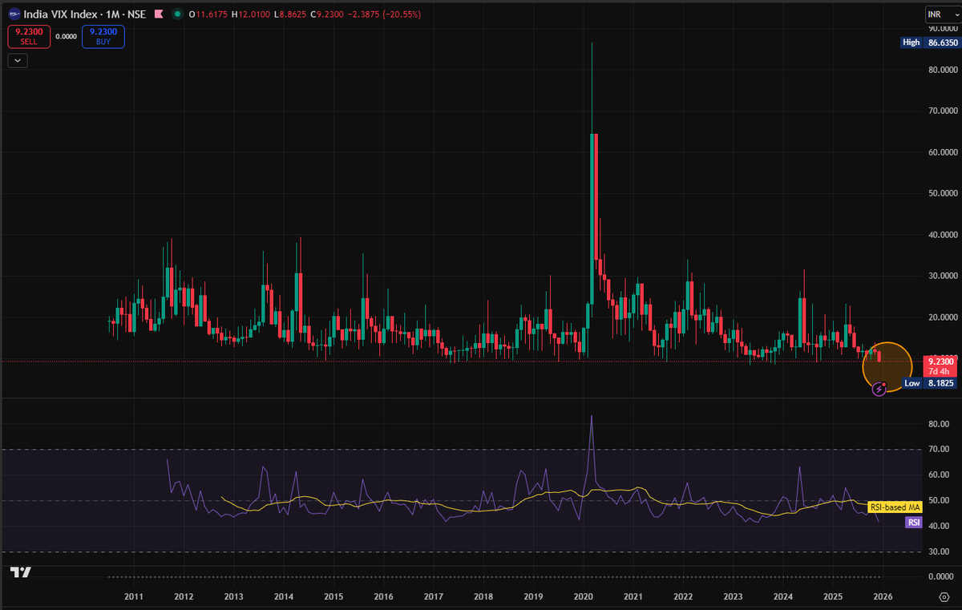This screenshot has width=962, height=610.
Task: Click the India VIX Index symbol title
Action: click(86, 14)
